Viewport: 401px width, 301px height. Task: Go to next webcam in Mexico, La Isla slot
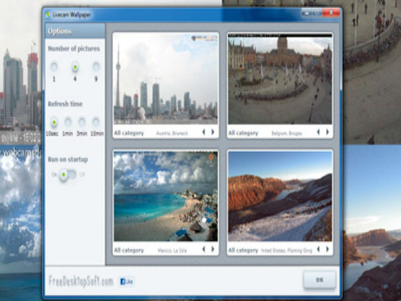click(213, 250)
